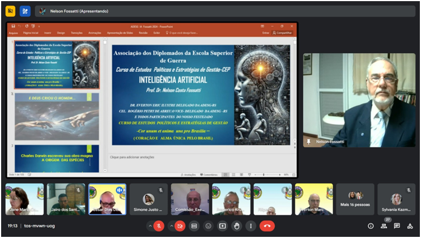Viewport: 421px width, 238px height.
Task: Click the PowerPoint zoom slider
Action: click(x=264, y=175)
